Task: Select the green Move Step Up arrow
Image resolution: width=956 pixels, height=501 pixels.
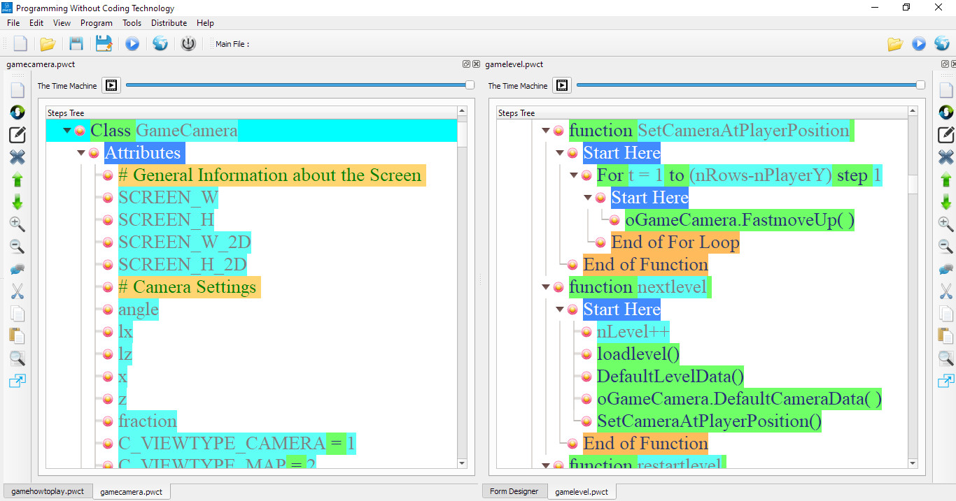Action: coord(17,179)
